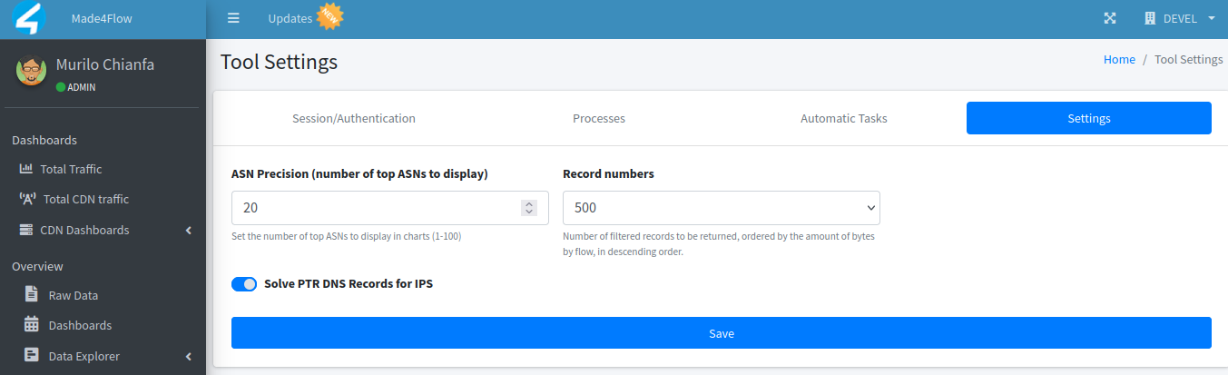Click the Solve PTR DNS Records label

point(349,283)
